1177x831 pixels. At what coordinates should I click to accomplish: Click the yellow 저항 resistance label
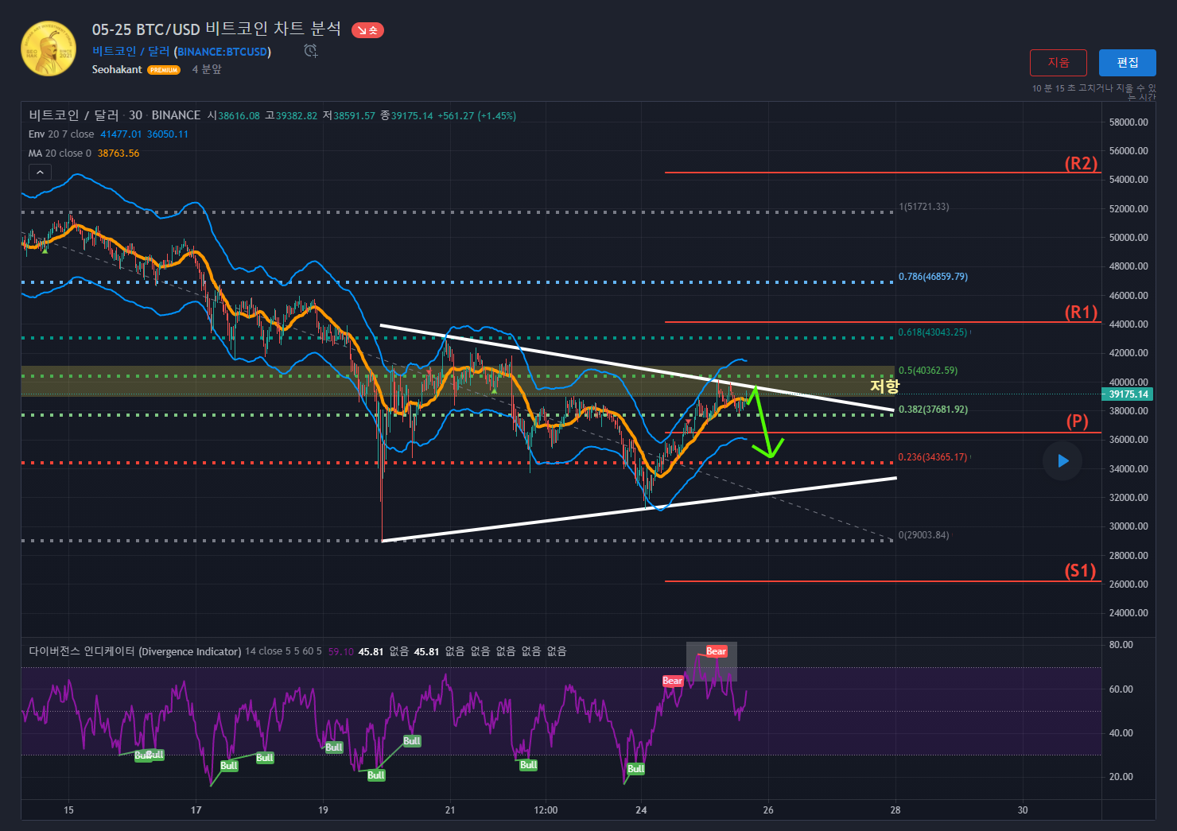[884, 386]
